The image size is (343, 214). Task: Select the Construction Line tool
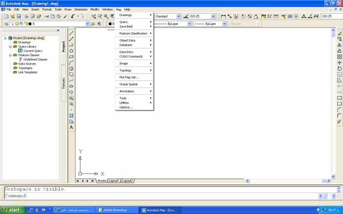click(72, 39)
